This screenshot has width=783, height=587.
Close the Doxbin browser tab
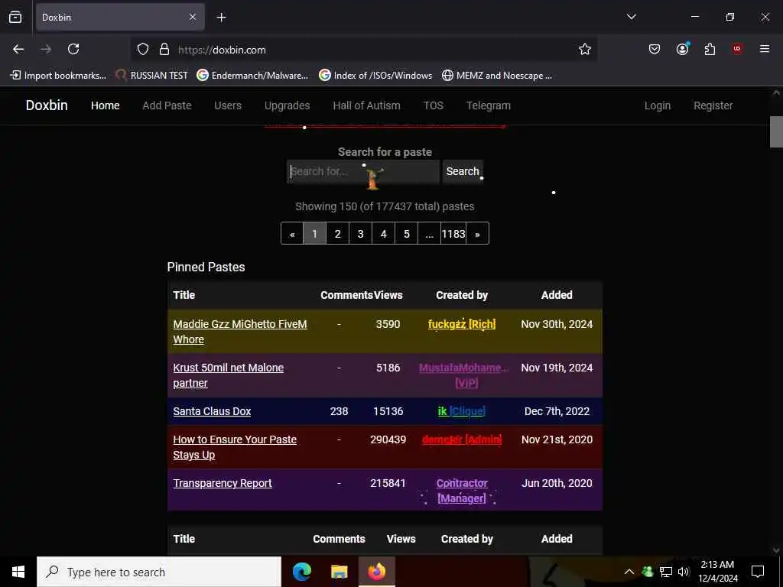click(x=193, y=18)
